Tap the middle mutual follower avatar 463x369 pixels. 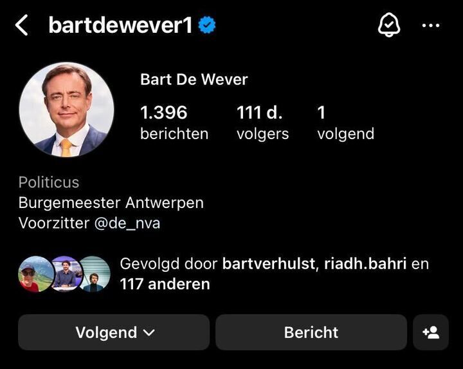66,274
